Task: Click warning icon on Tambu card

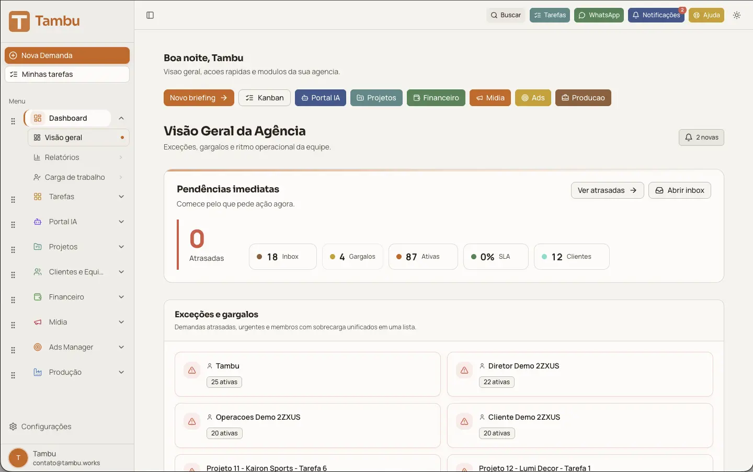Action: pyautogui.click(x=192, y=370)
